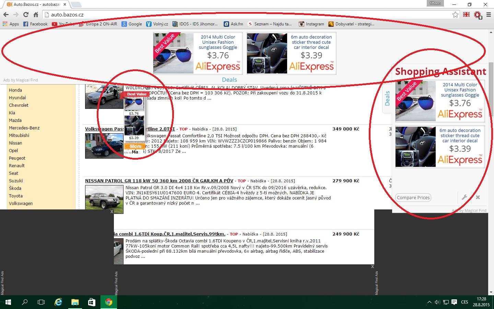Select Peugeot in the brand list
The image size is (494, 309).
(x=17, y=158)
